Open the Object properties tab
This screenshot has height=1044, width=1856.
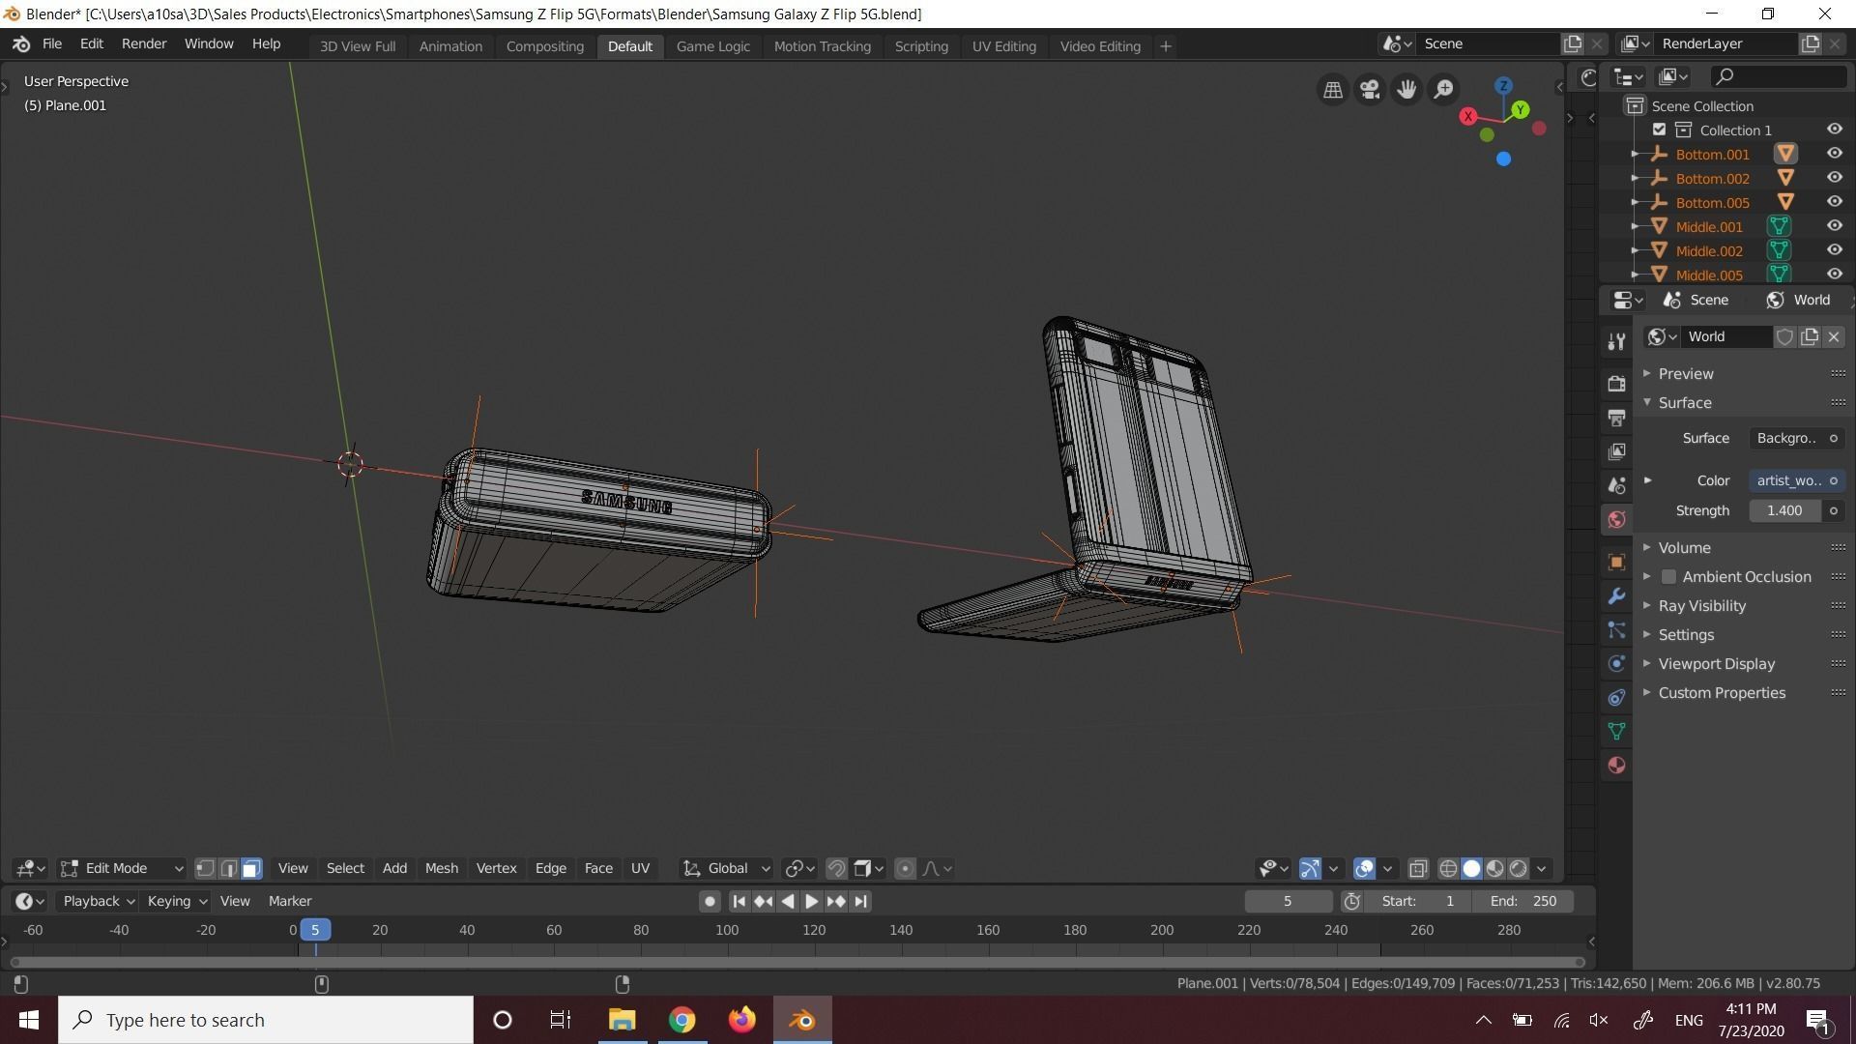1616,562
